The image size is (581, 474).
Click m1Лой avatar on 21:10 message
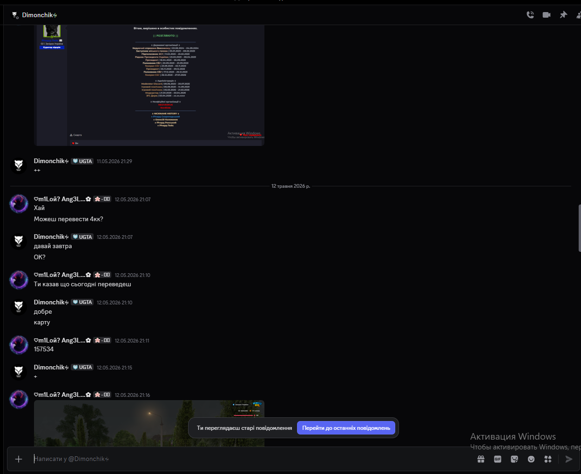pyautogui.click(x=19, y=279)
